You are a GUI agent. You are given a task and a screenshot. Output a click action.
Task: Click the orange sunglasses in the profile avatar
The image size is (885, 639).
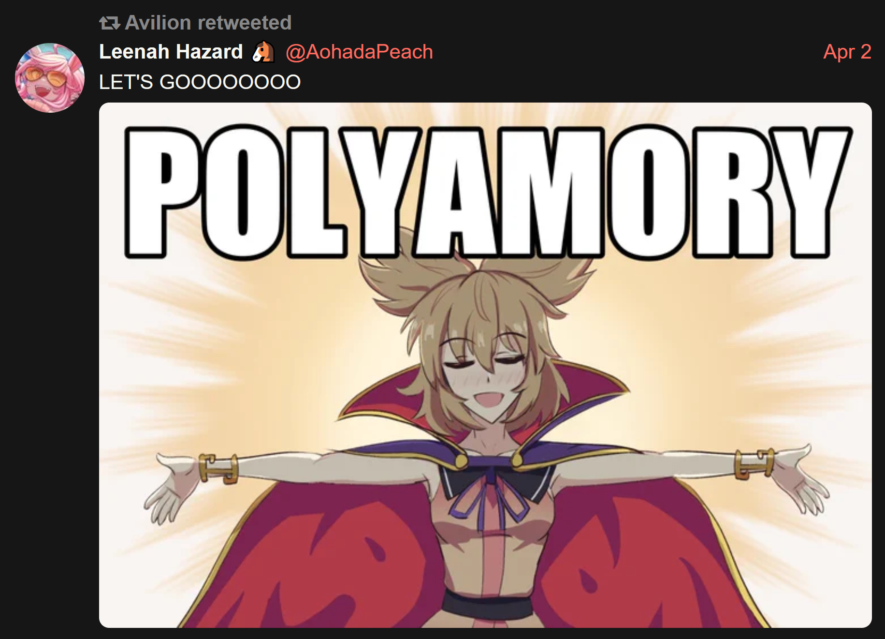(x=46, y=77)
